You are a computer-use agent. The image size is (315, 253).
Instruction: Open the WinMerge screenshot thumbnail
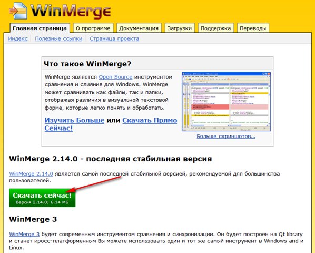pyautogui.click(x=226, y=102)
